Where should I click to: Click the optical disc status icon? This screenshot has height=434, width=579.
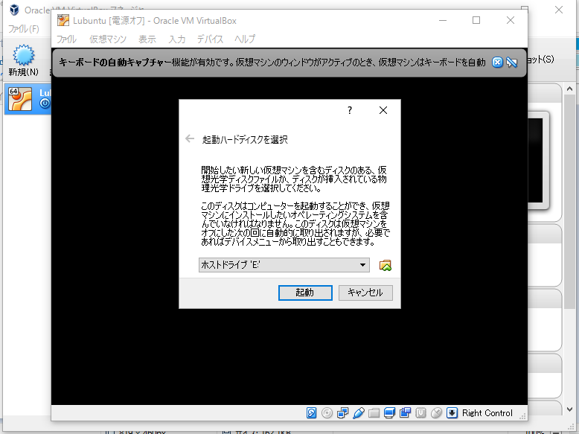point(327,412)
